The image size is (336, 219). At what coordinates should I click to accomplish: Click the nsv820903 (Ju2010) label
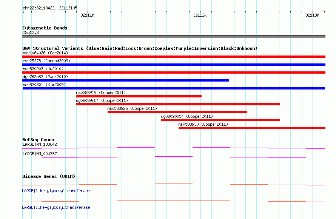(43, 69)
